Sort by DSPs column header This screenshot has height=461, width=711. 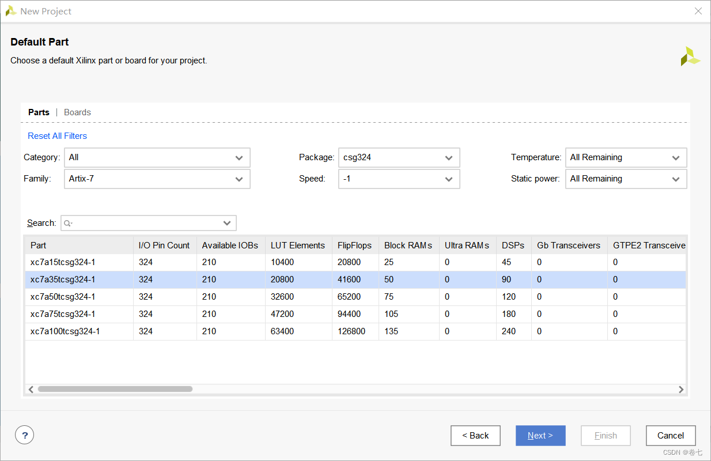tap(513, 245)
